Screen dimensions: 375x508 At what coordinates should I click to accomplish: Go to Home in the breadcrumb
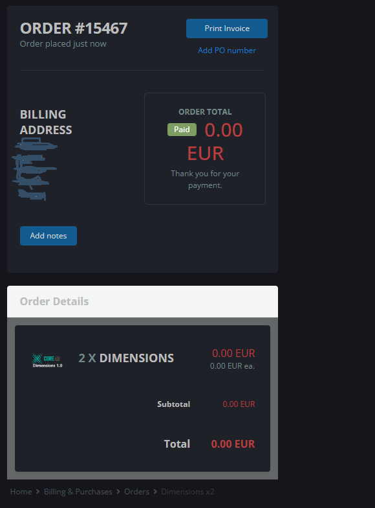coord(21,491)
